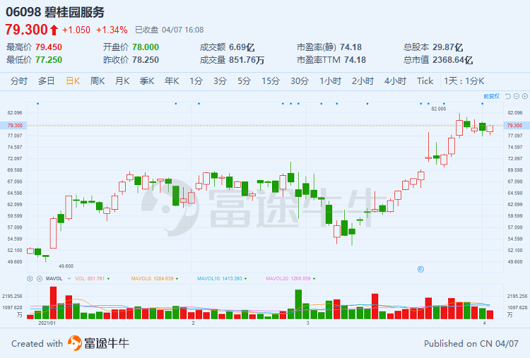Click the 总股本 29.87亿 value
530x358 pixels.
click(x=448, y=47)
